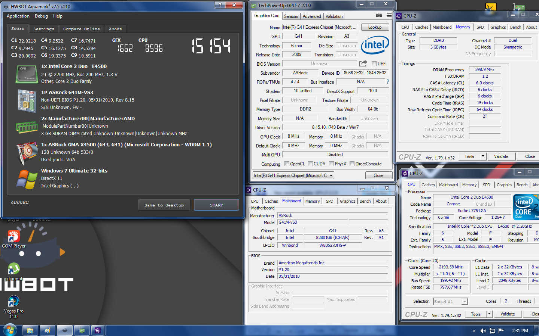Toggle the CUDA checkbox

(x=310, y=164)
